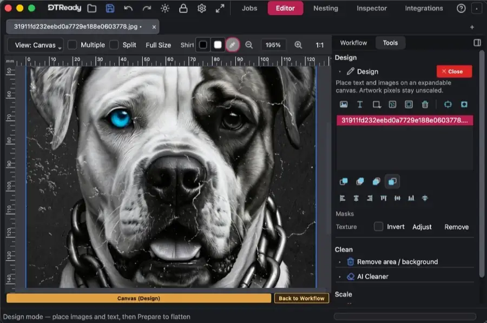The width and height of the screenshot is (487, 323).
Task: Click the 195% zoom value field
Action: pos(273,45)
